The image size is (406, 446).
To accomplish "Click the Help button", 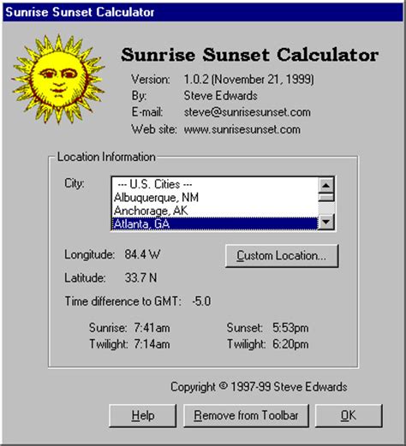I will click(x=143, y=415).
